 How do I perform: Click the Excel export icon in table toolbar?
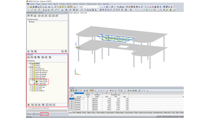click(x=133, y=91)
